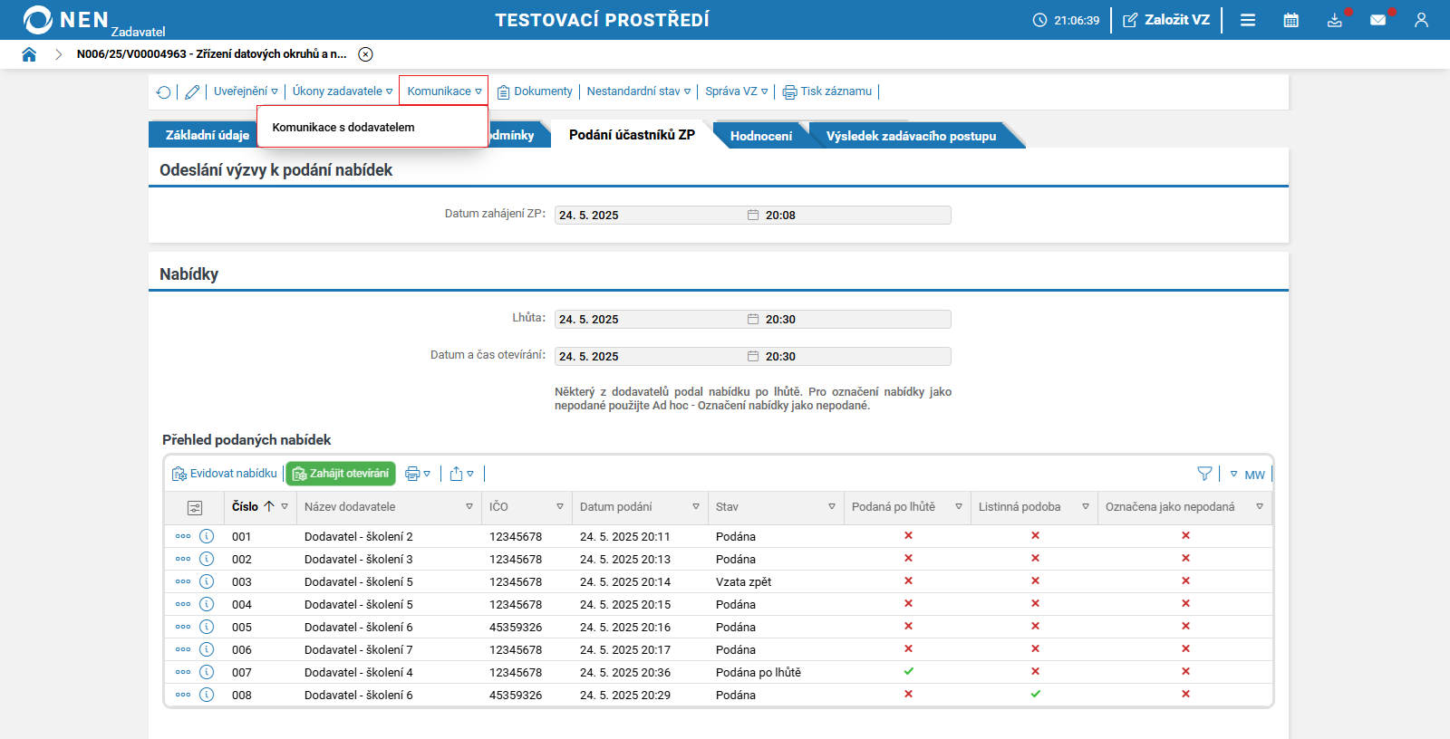Open the calendar icon in header
This screenshot has height=739, width=1450.
click(x=1291, y=20)
